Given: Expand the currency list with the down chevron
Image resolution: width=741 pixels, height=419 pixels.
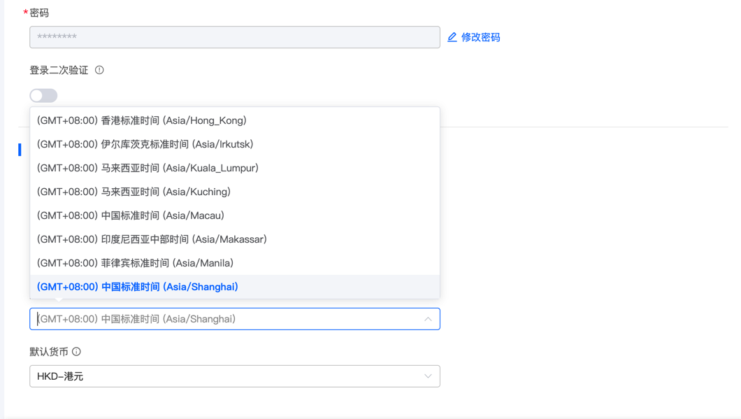Looking at the screenshot, I should coord(428,376).
